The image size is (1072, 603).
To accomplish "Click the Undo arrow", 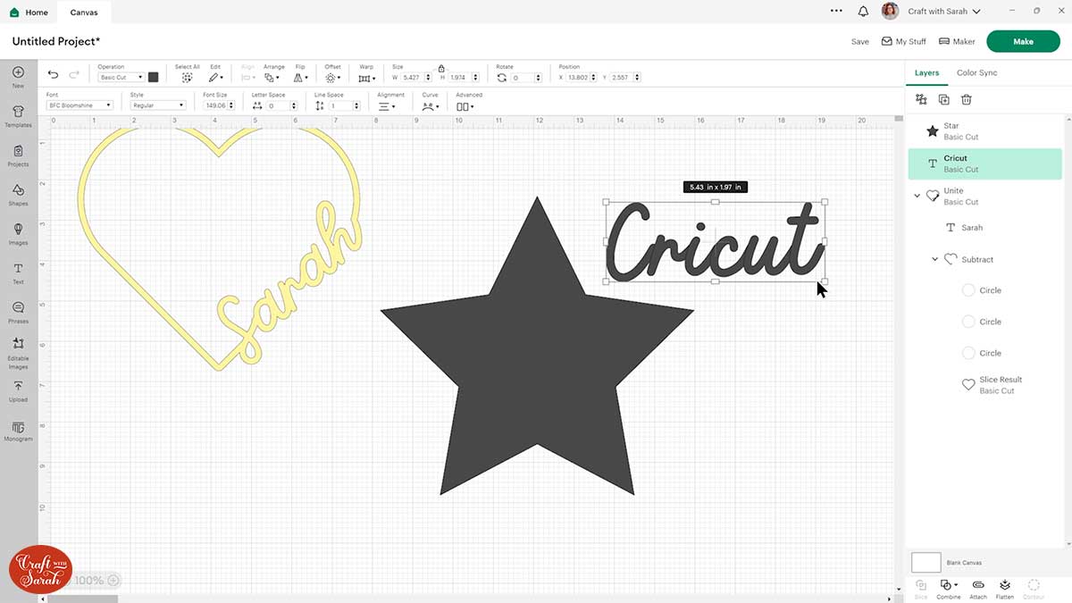I will [x=54, y=75].
